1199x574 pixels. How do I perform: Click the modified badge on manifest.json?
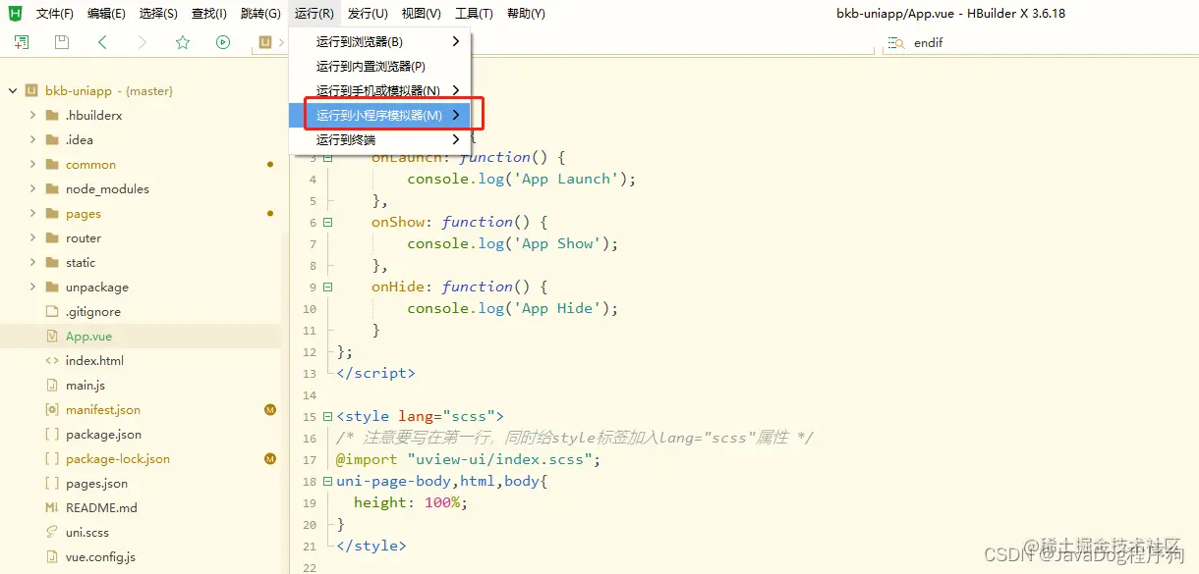click(x=270, y=409)
